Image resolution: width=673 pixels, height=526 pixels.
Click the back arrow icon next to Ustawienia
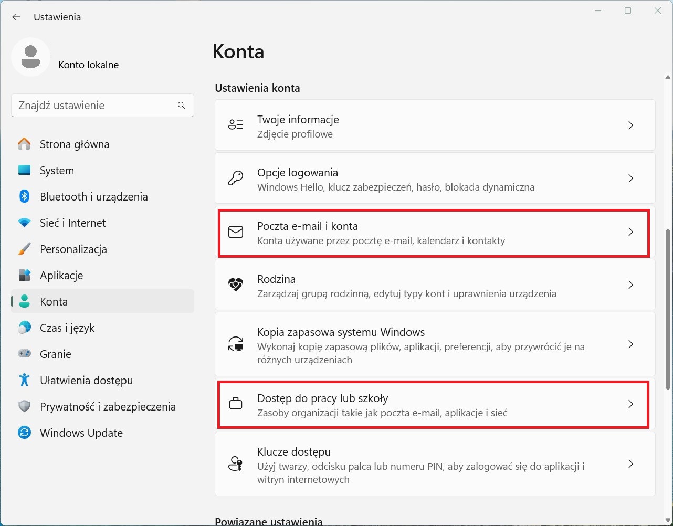(x=16, y=17)
